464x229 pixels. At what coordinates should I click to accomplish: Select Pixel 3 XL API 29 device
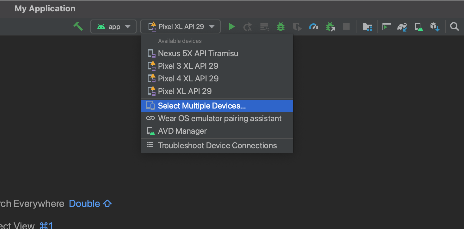[x=217, y=66]
